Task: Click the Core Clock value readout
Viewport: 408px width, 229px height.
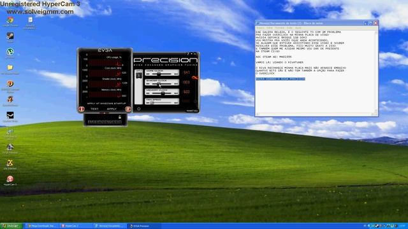Action: tap(187, 73)
